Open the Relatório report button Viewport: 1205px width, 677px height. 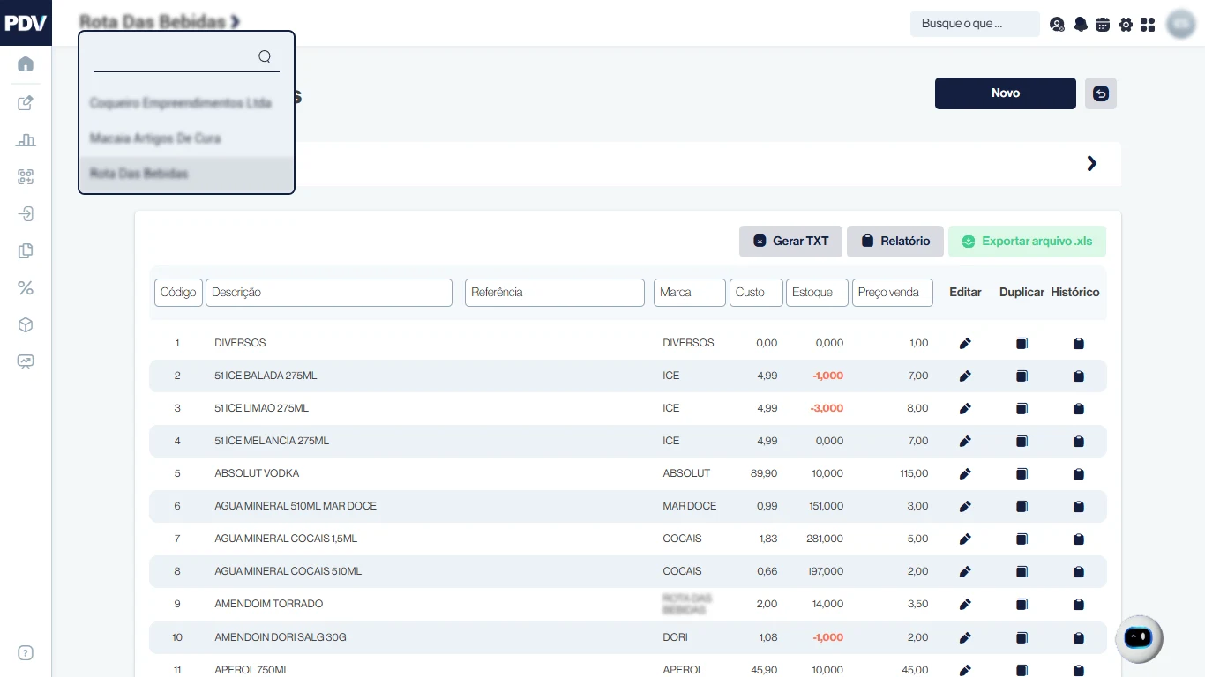pyautogui.click(x=895, y=242)
